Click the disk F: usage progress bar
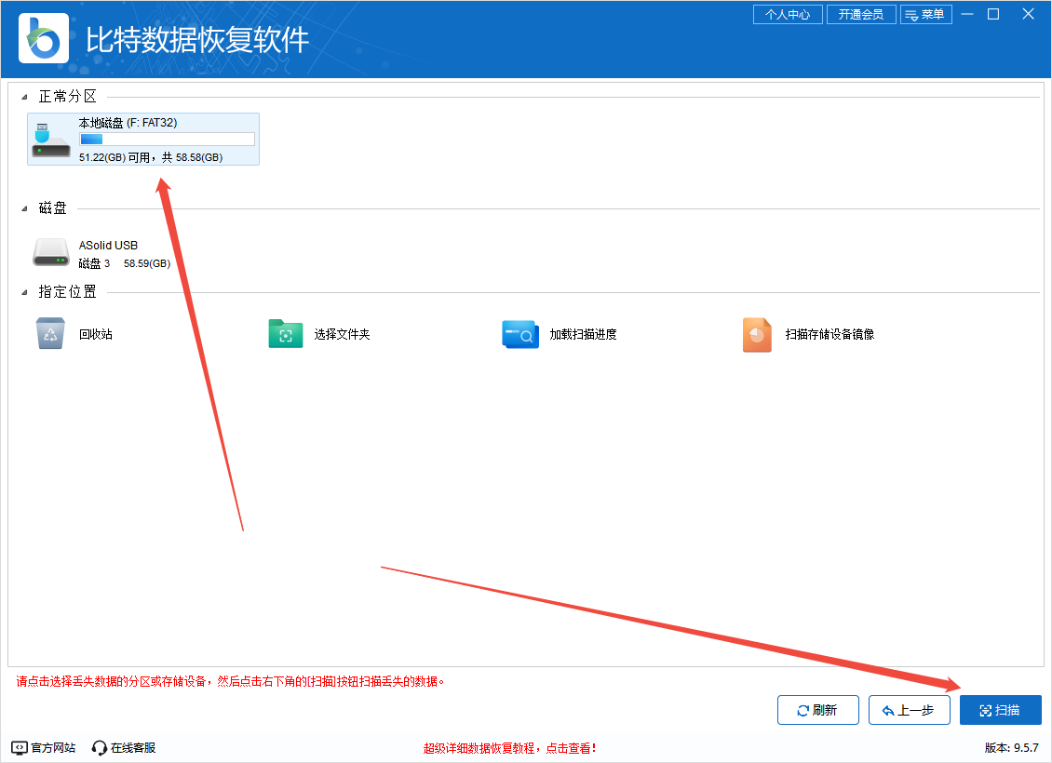 167,139
